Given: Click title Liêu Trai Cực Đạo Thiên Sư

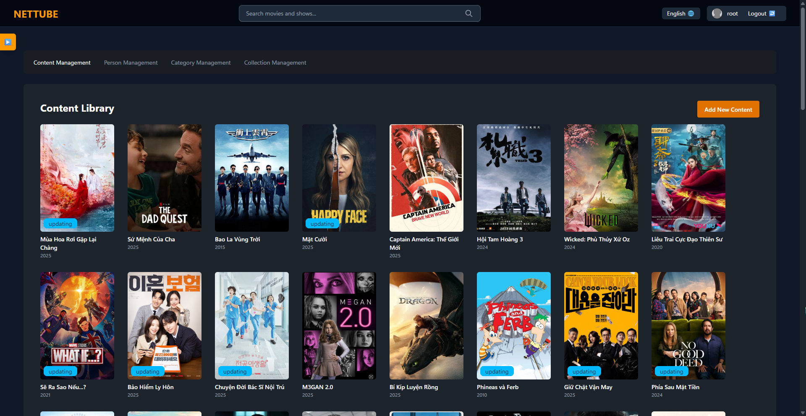Looking at the screenshot, I should click(687, 239).
